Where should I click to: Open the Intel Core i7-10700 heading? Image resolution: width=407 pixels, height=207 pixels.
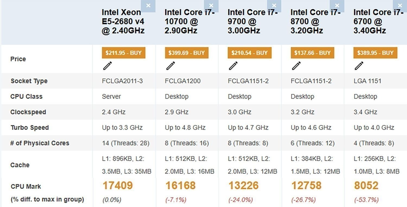point(189,21)
